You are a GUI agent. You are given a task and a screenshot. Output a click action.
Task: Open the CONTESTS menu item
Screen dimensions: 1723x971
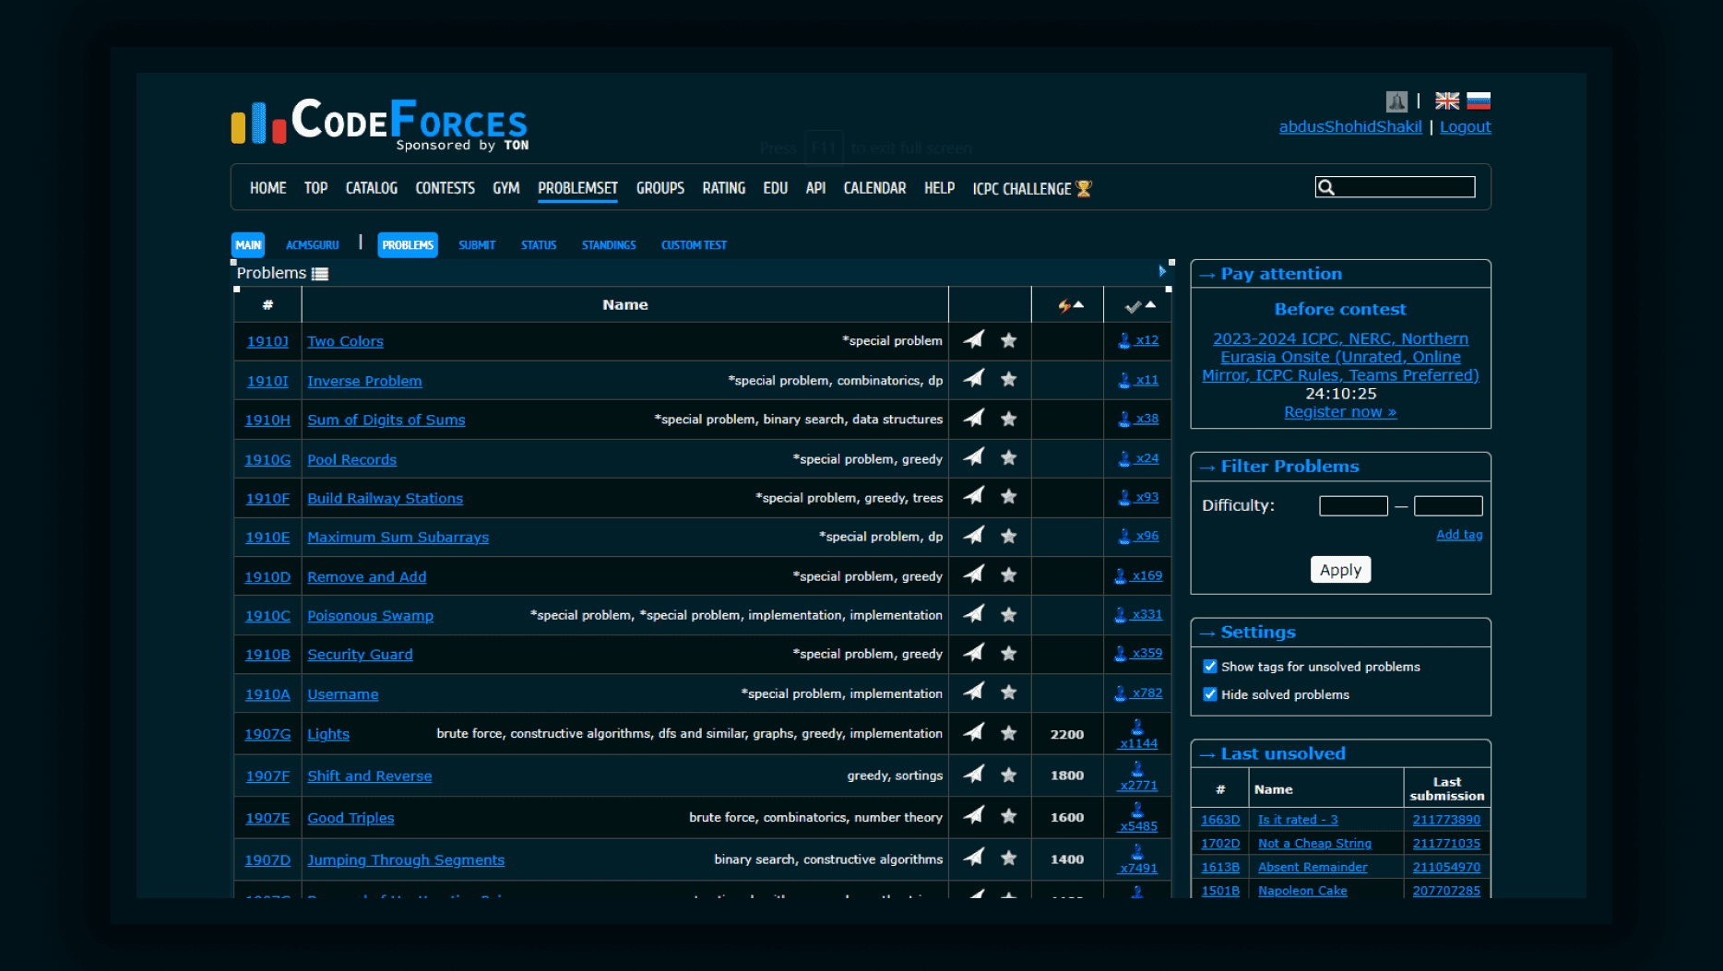(x=445, y=188)
